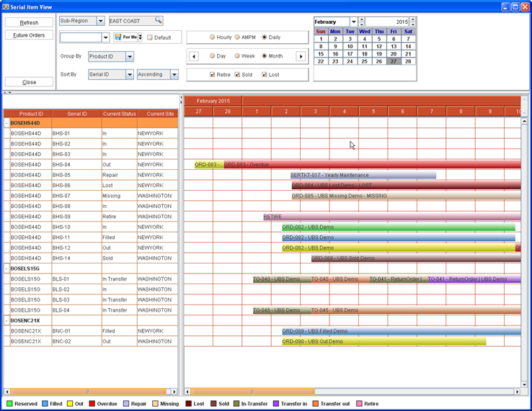The width and height of the screenshot is (532, 411).
Task: Click the Future Orders button
Action: 29,35
